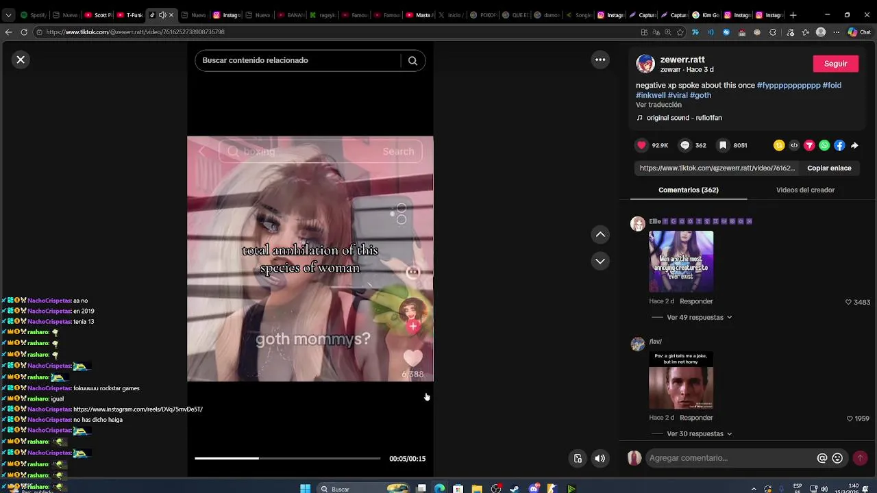Insert a mention with the @ icon
The image size is (877, 493).
point(822,458)
